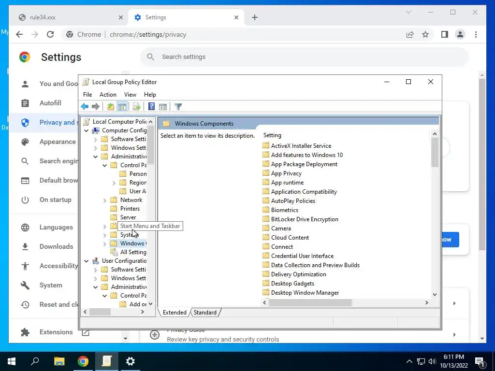Open the File menu in Group Policy Editor
The width and height of the screenshot is (495, 371).
tap(87, 95)
